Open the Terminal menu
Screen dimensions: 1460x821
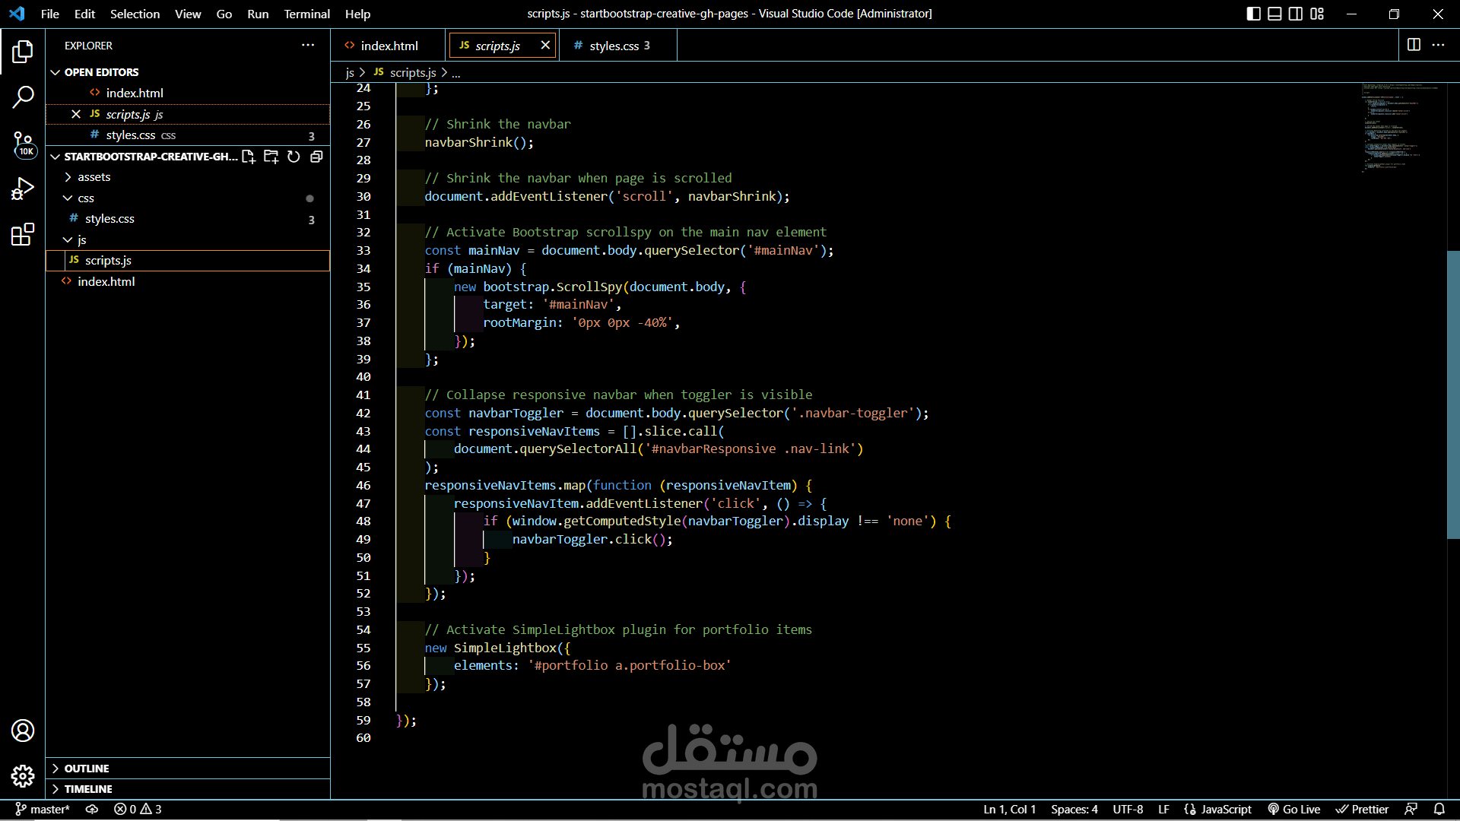(306, 14)
